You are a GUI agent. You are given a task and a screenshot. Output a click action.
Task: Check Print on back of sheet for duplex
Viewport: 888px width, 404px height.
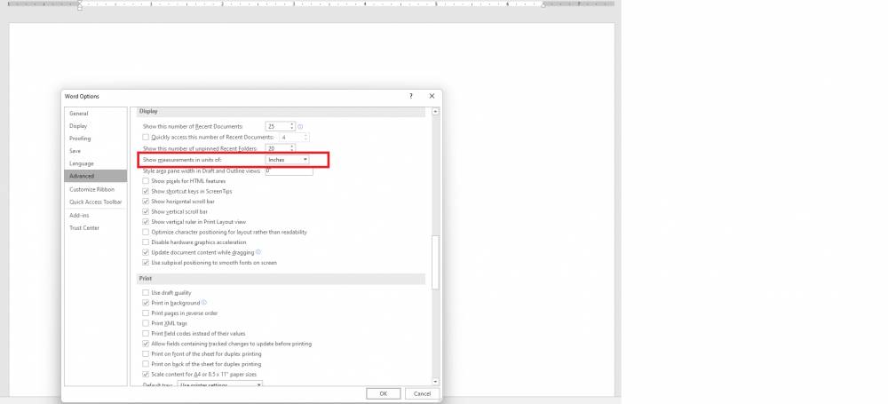point(146,364)
